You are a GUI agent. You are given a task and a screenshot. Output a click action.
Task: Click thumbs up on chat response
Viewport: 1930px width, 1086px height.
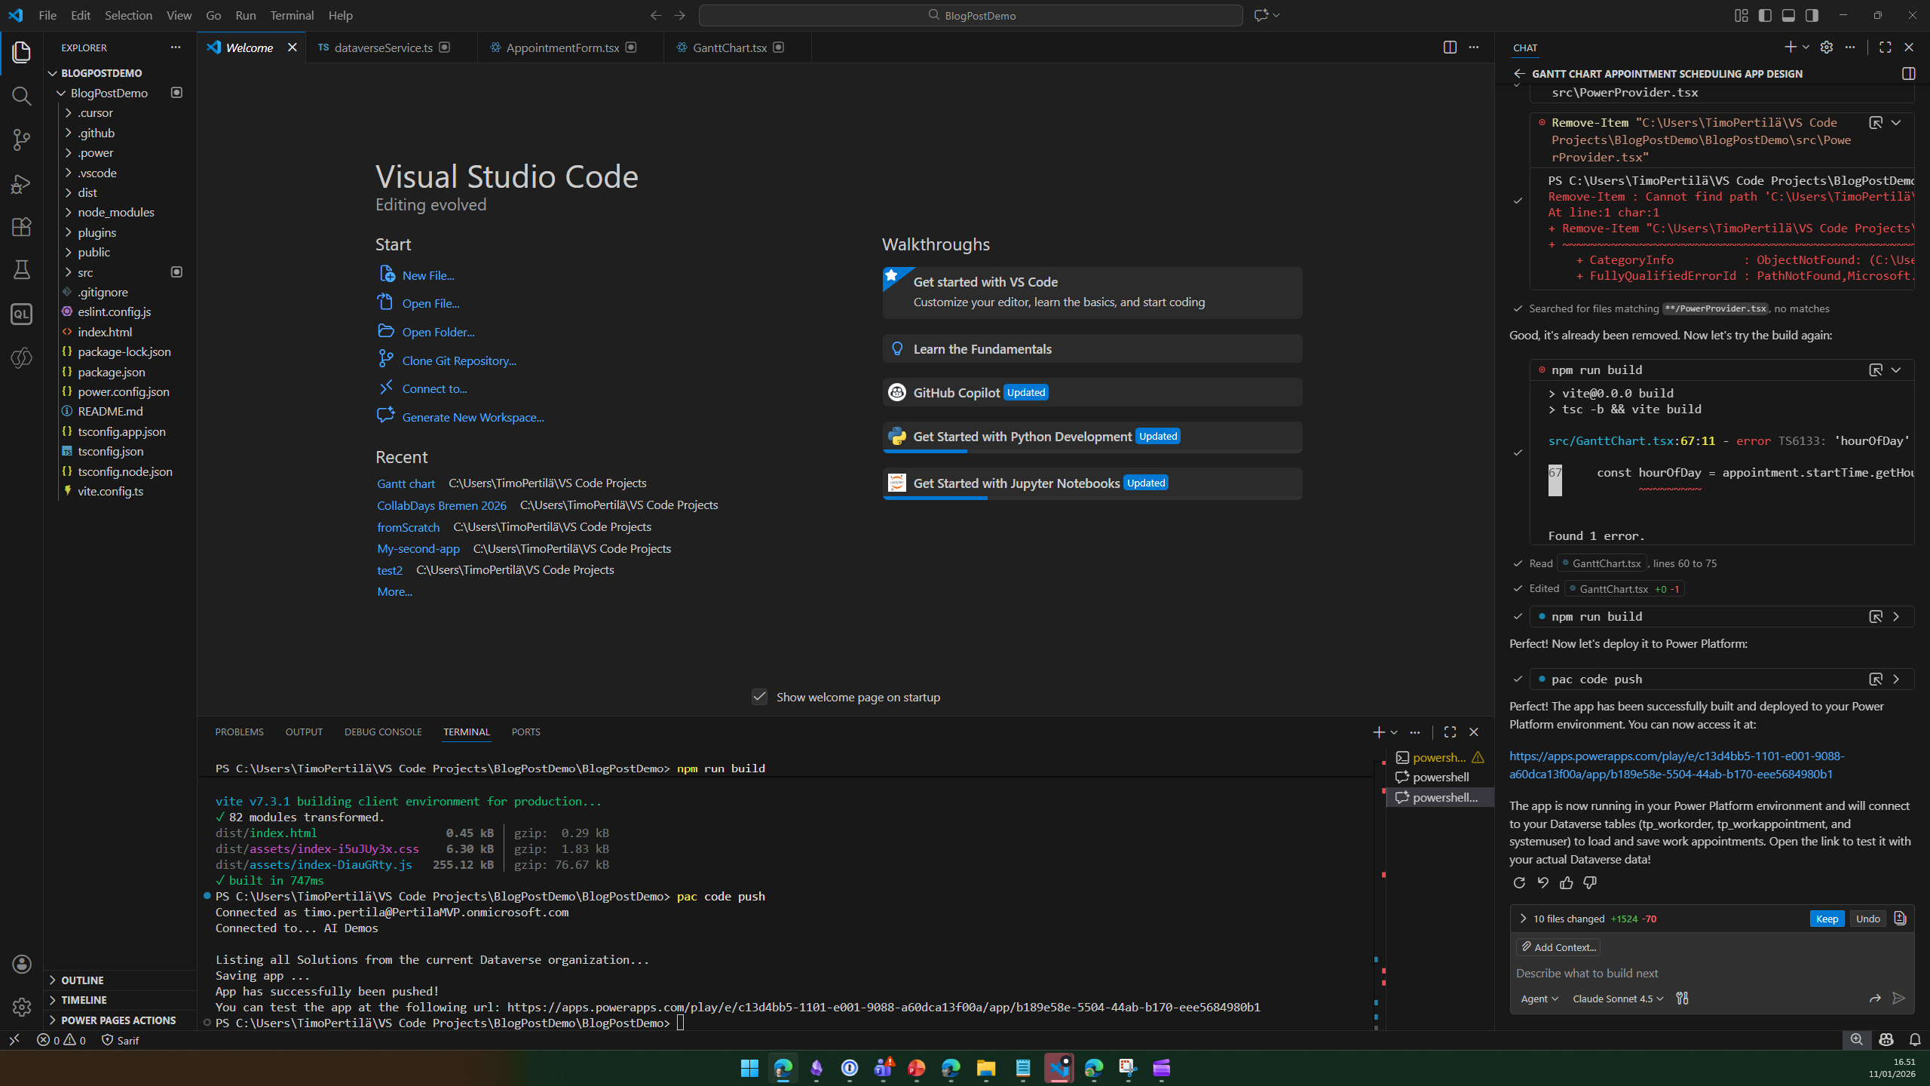[1567, 883]
